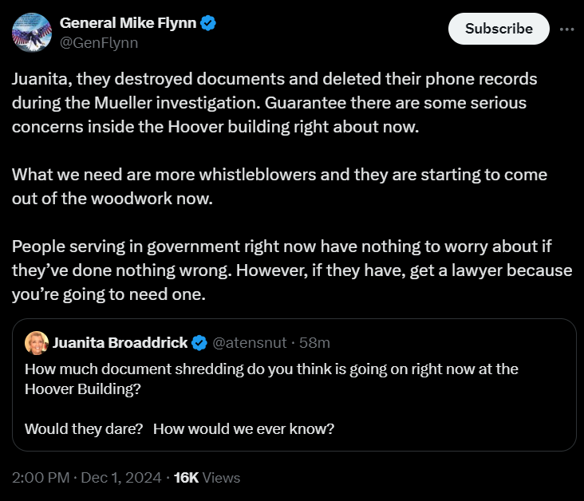584x501 pixels.
Task: Click General Mike Flynn's verified badge
Action: click(208, 24)
